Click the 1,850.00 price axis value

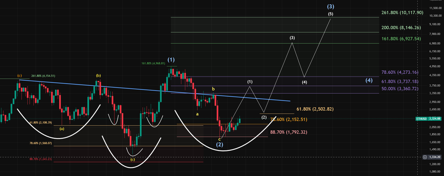[x=435, y=134]
